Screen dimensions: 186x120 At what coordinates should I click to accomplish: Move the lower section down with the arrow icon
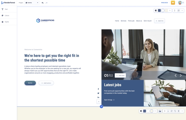[168, 111]
